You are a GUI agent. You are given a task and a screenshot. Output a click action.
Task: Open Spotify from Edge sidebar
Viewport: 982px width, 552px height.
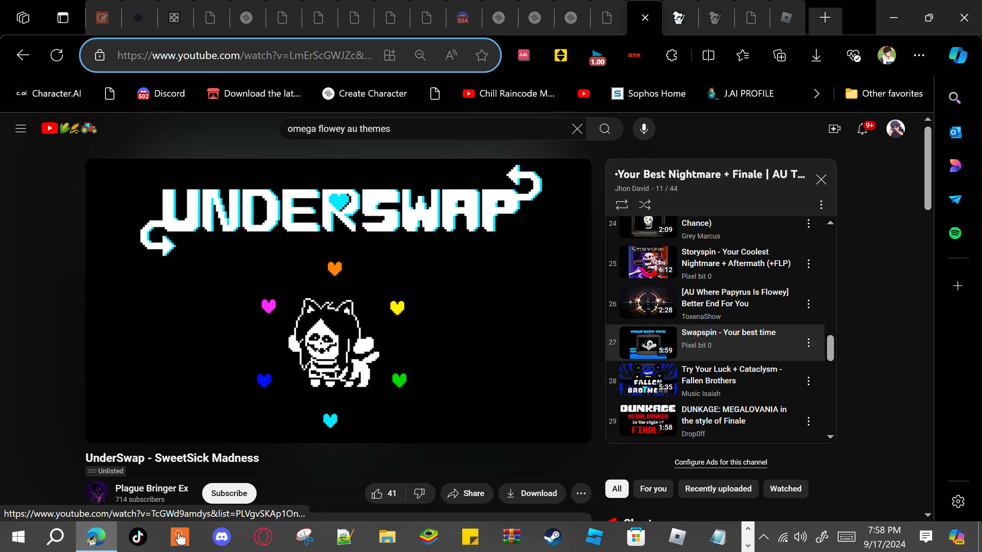coord(955,233)
